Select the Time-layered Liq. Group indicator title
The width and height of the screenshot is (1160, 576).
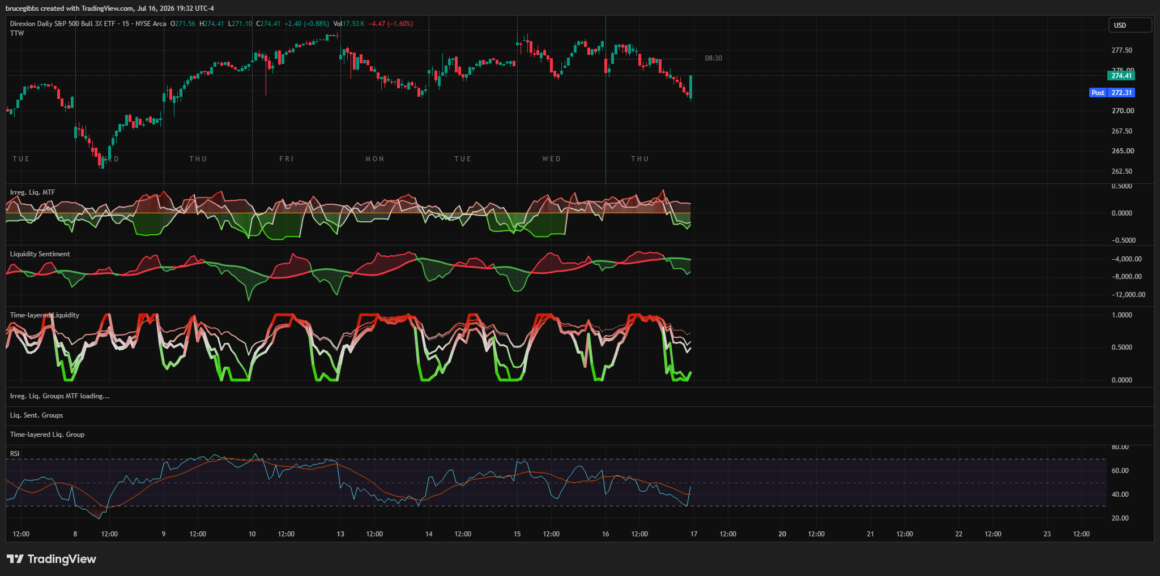47,435
